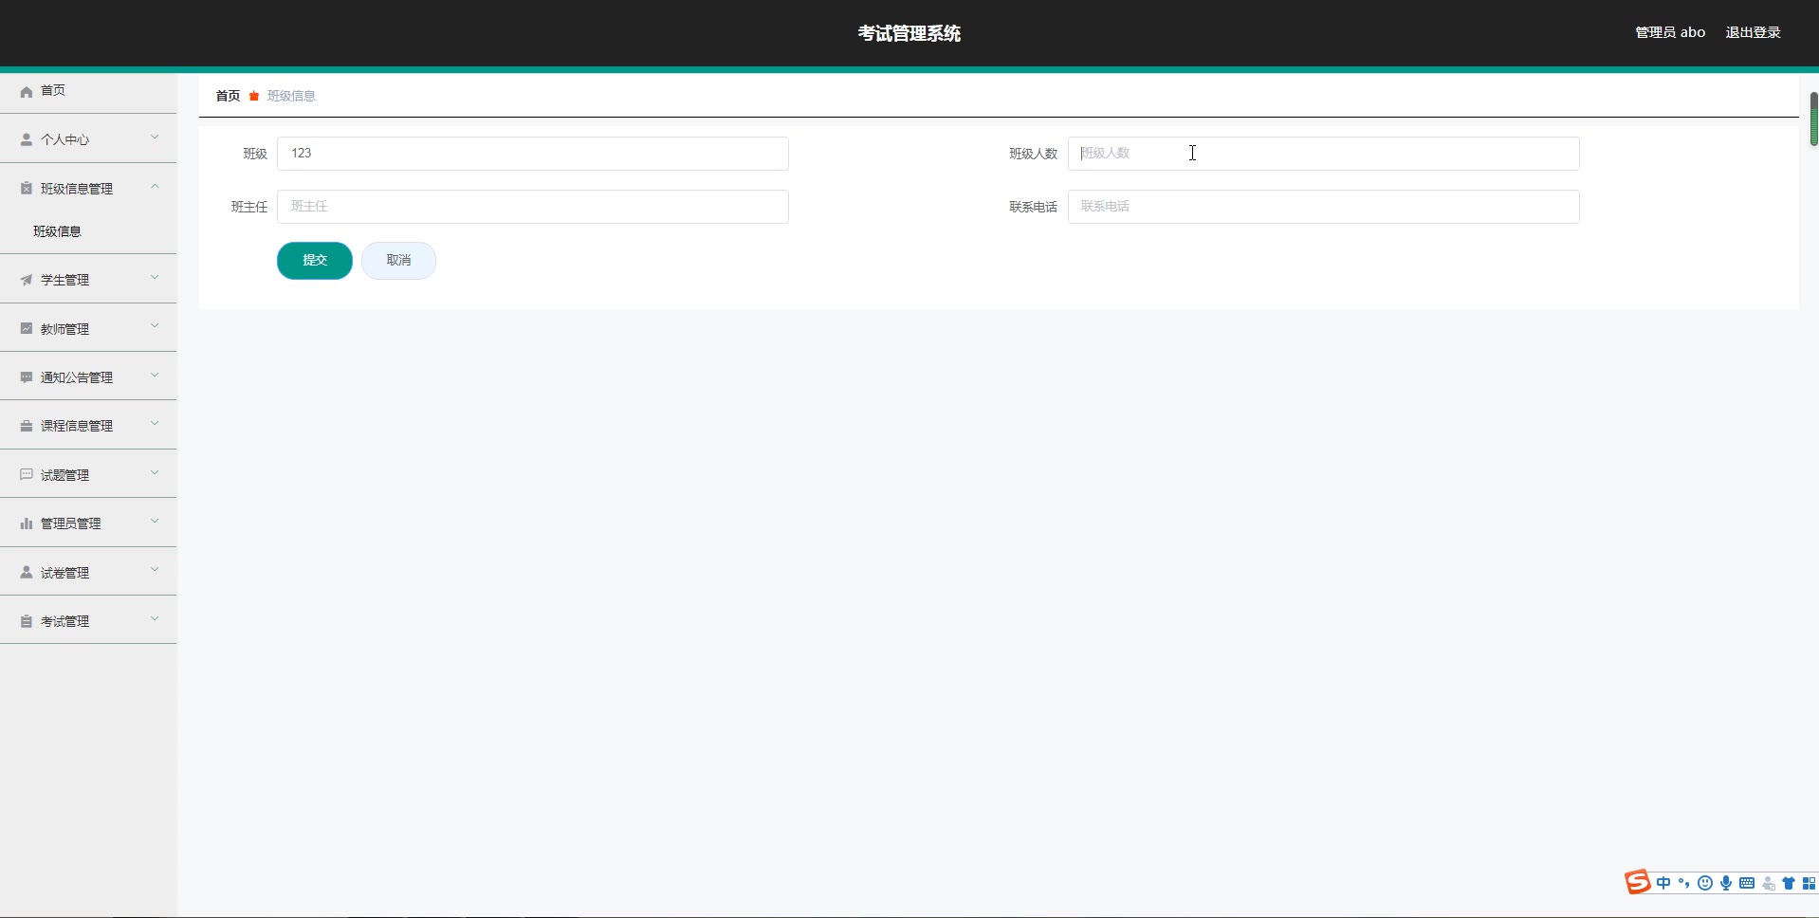Click the briefcase icon beside 课程信息管理

(x=27, y=426)
